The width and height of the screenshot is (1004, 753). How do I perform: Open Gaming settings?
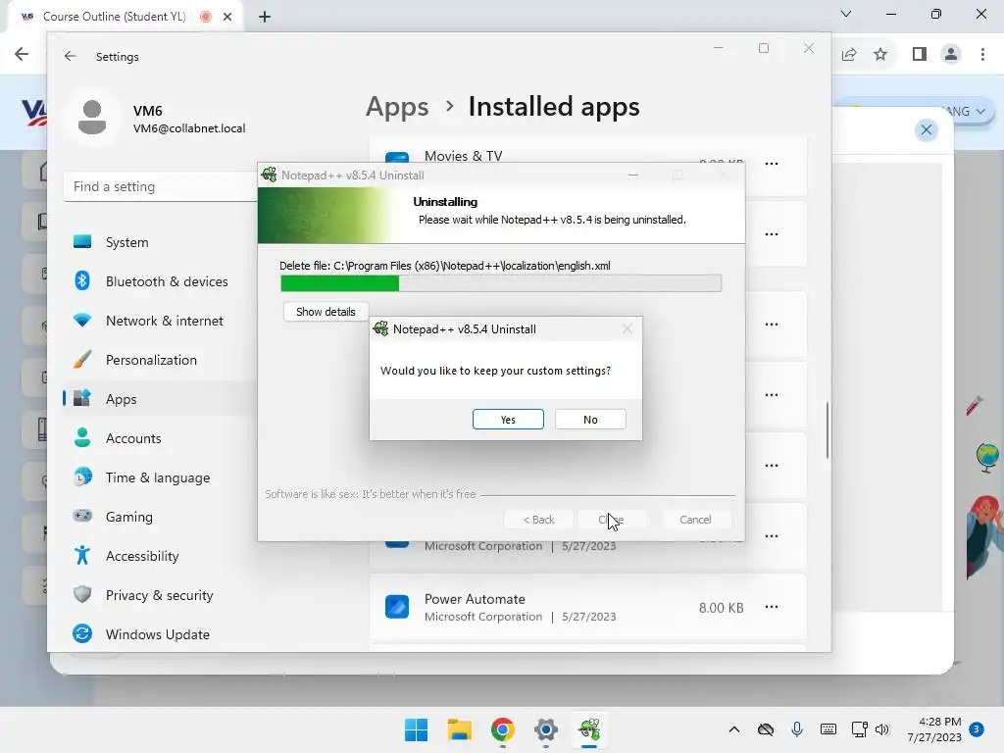(x=160, y=517)
